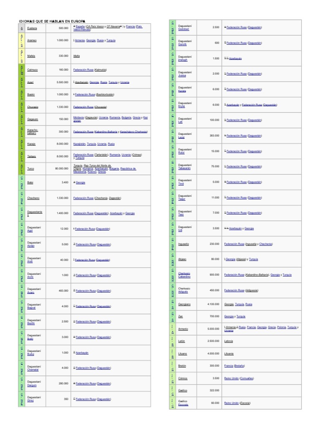This screenshot has width=321, height=429.
Task: Open the Cherkesio Cabardino language link
Action: 184,275
